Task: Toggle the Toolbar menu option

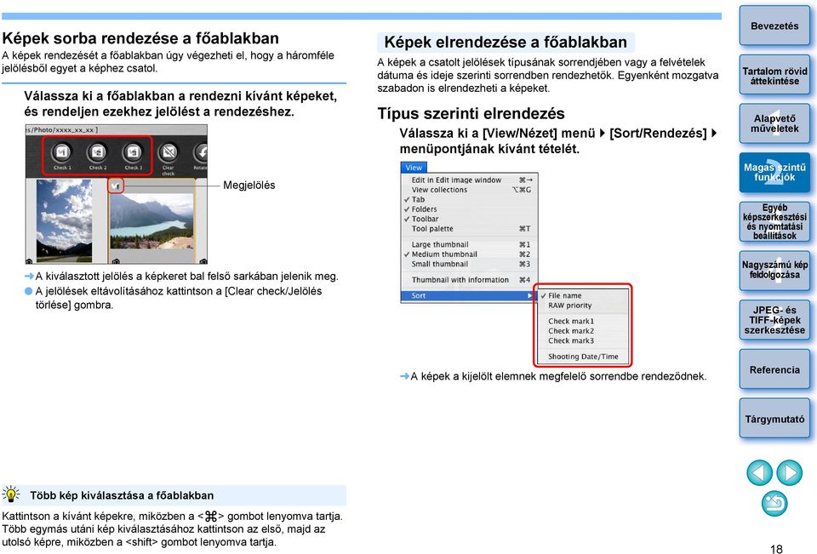Action: coord(469,219)
